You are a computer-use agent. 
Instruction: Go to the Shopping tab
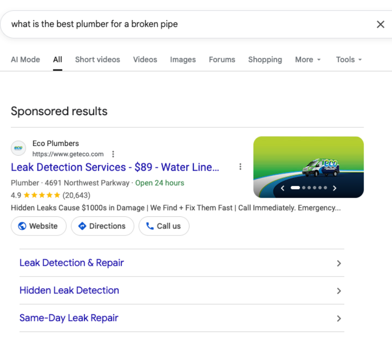(x=265, y=60)
